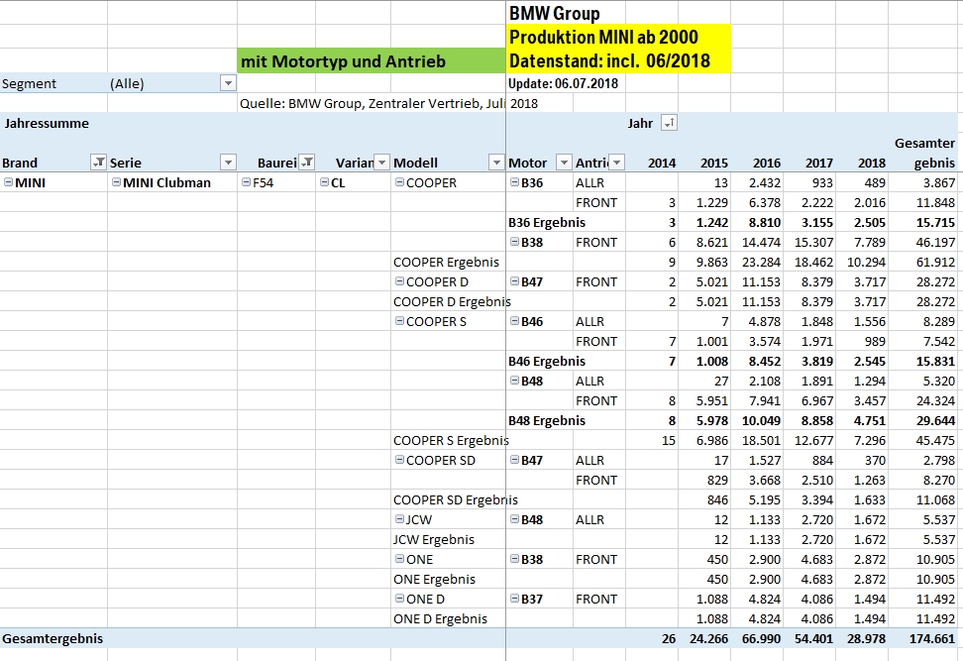The height and width of the screenshot is (661, 963).
Task: Select the 'B48 Ergebnis' subtotal label
Action: click(547, 420)
